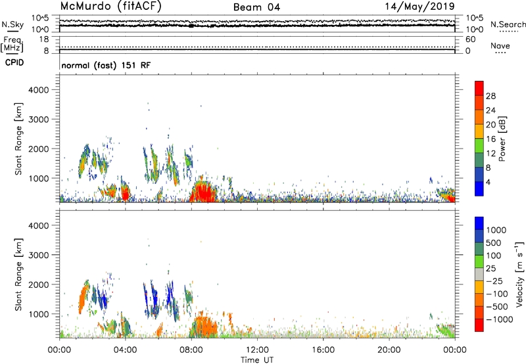Click the '04:00' time tick label
Image resolution: width=526 pixels, height=364 pixels.
125,350
